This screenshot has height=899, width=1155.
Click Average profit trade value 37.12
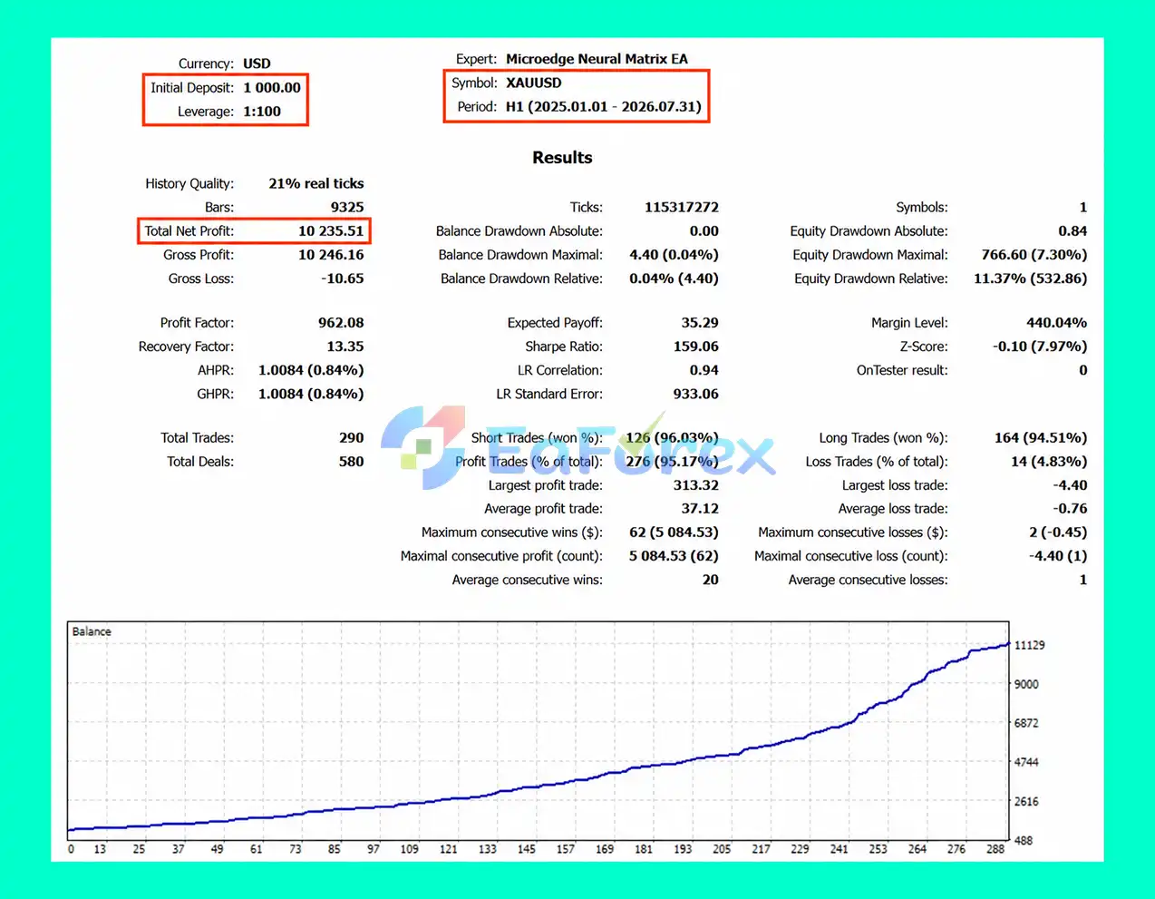pos(700,509)
